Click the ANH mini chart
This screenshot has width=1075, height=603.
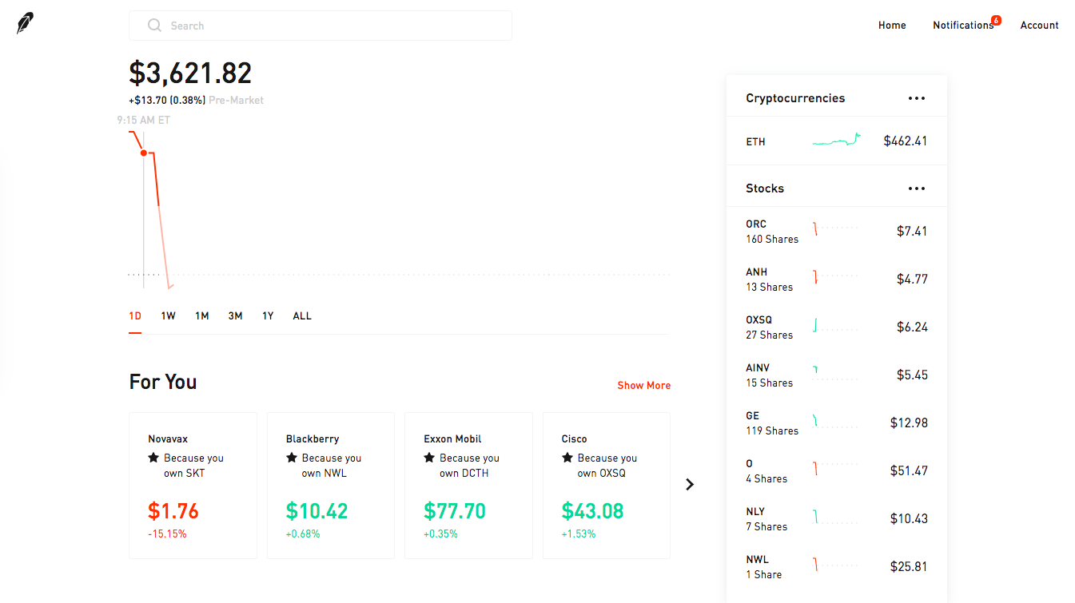pyautogui.click(x=835, y=278)
